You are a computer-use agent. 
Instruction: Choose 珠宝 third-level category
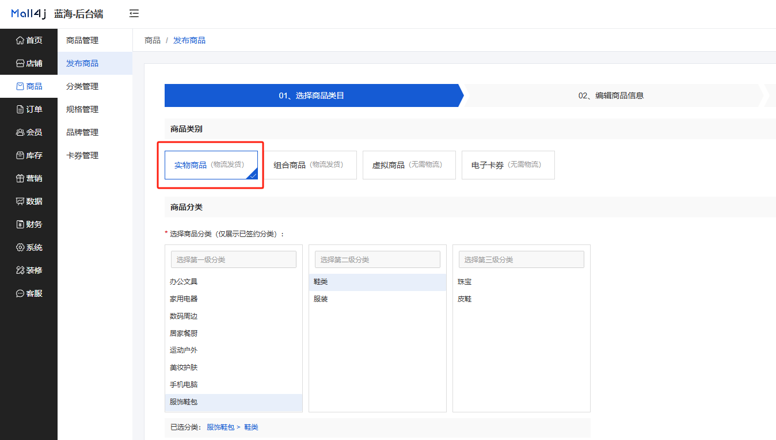coord(522,282)
